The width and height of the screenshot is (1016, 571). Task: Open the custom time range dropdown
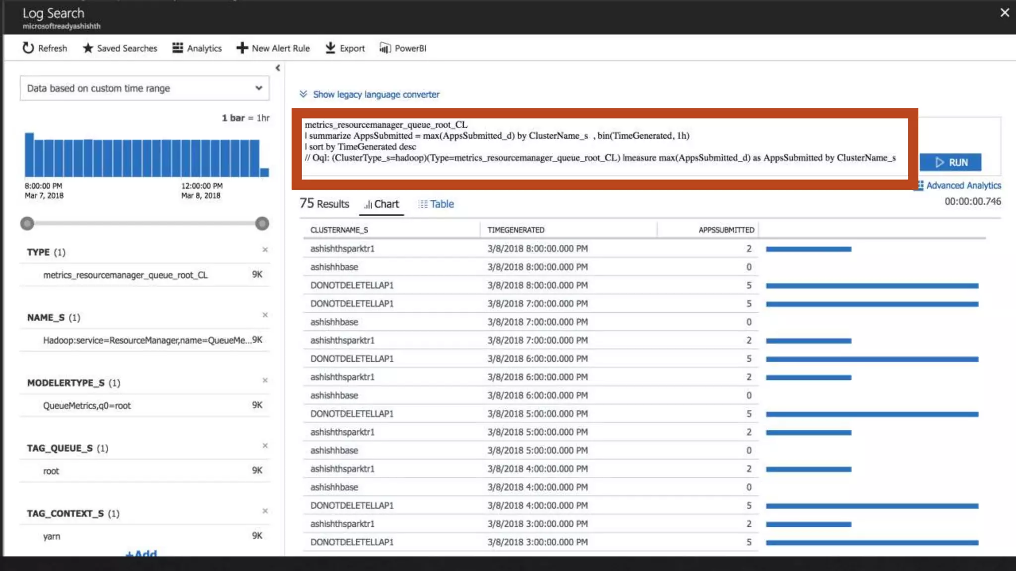click(x=144, y=88)
